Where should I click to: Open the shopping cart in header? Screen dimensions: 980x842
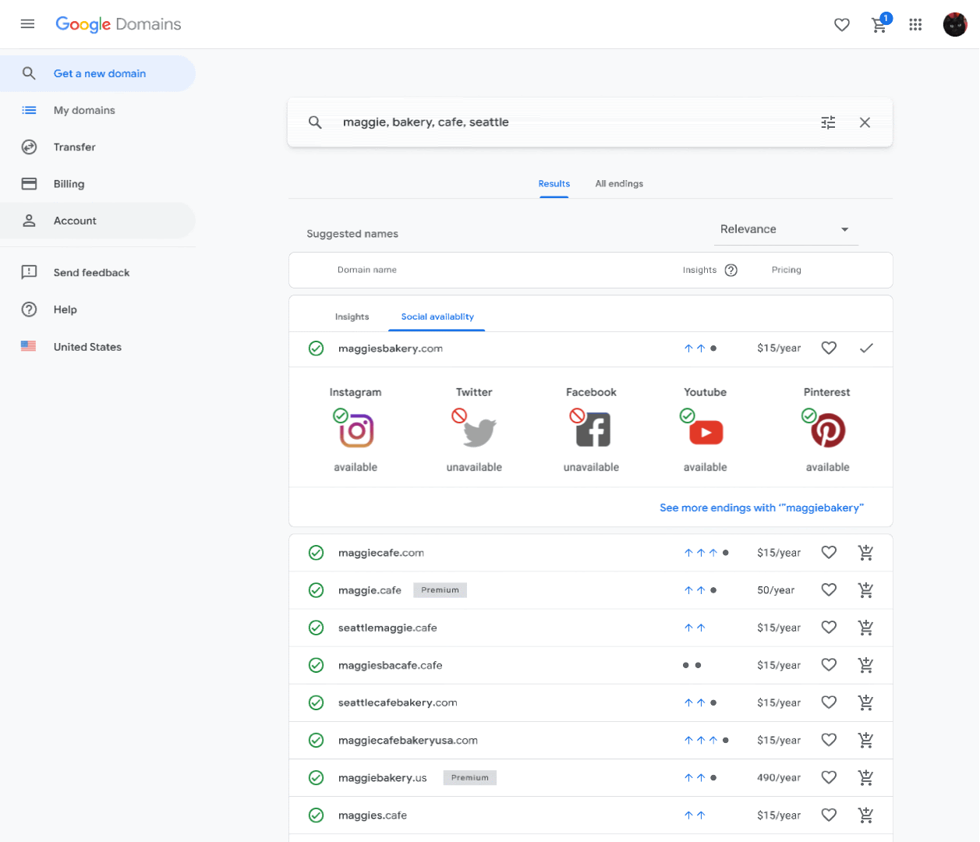pyautogui.click(x=879, y=25)
